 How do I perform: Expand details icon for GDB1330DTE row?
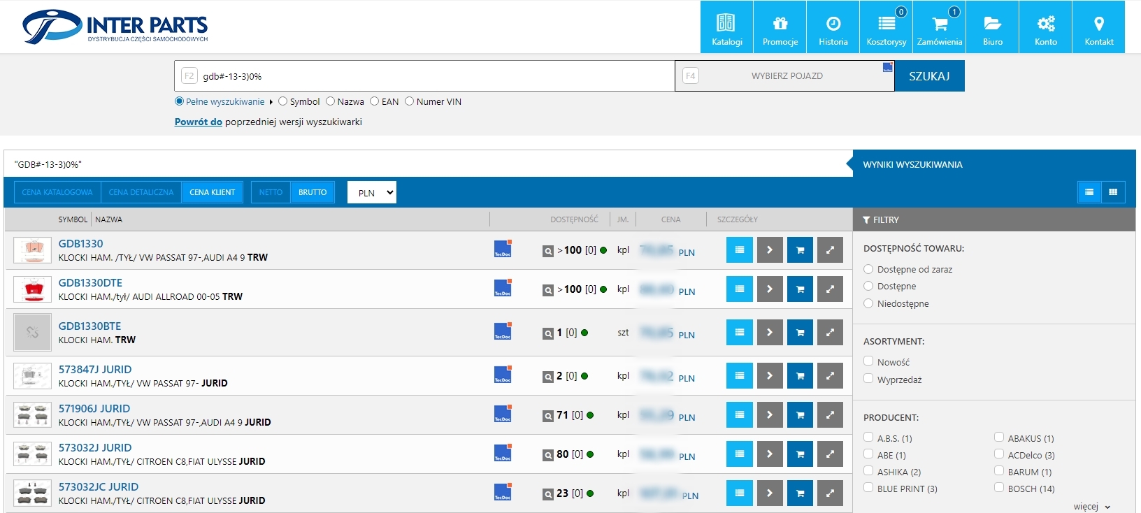coord(830,289)
